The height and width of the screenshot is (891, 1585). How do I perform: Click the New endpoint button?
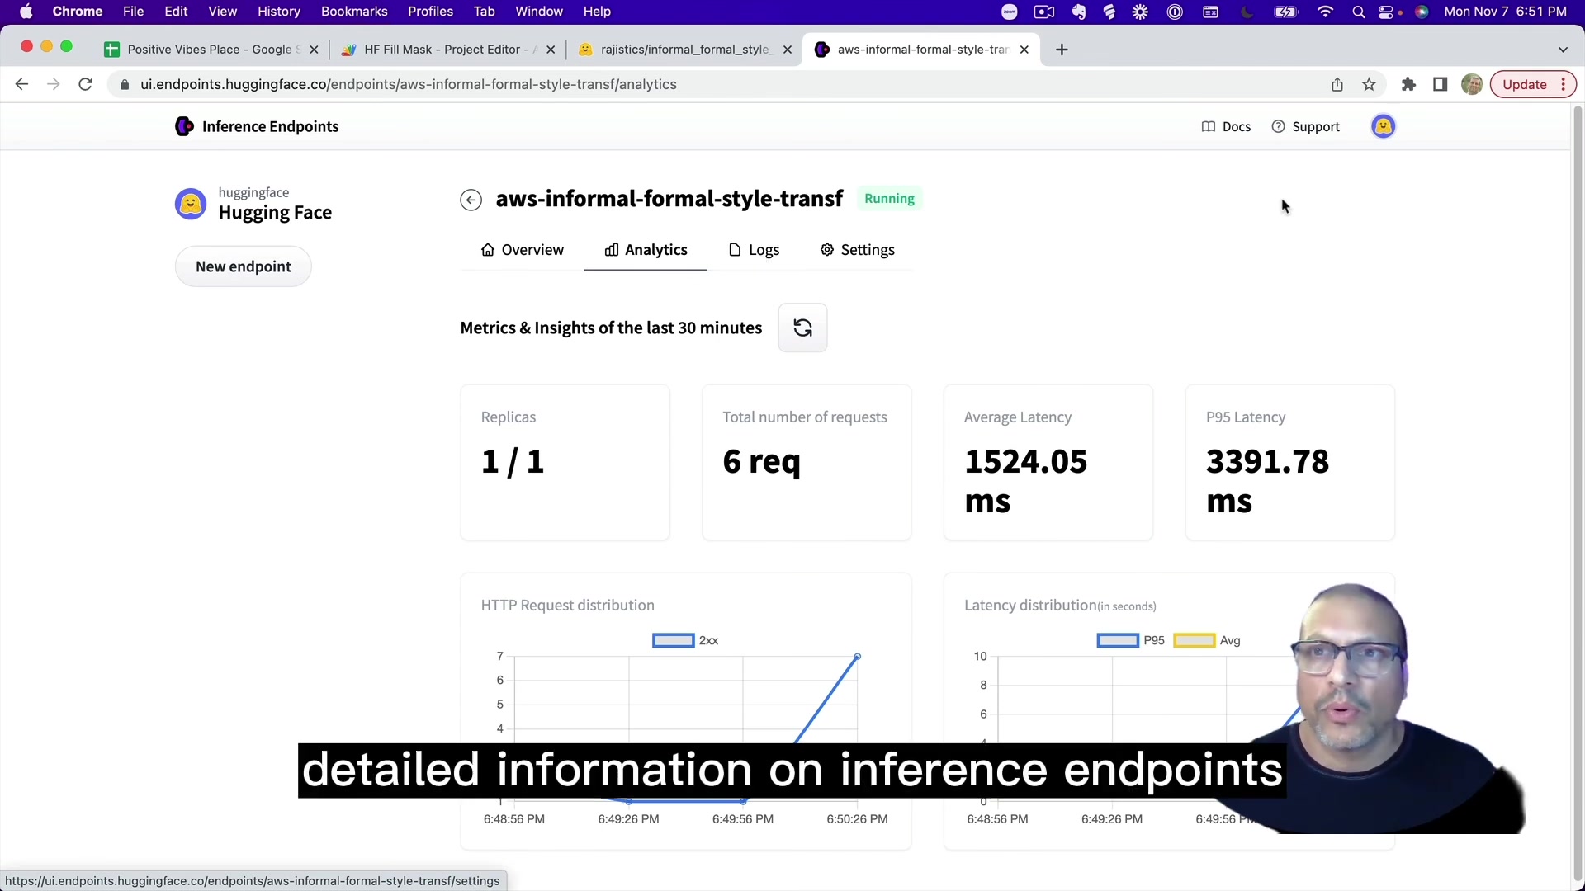(x=244, y=266)
